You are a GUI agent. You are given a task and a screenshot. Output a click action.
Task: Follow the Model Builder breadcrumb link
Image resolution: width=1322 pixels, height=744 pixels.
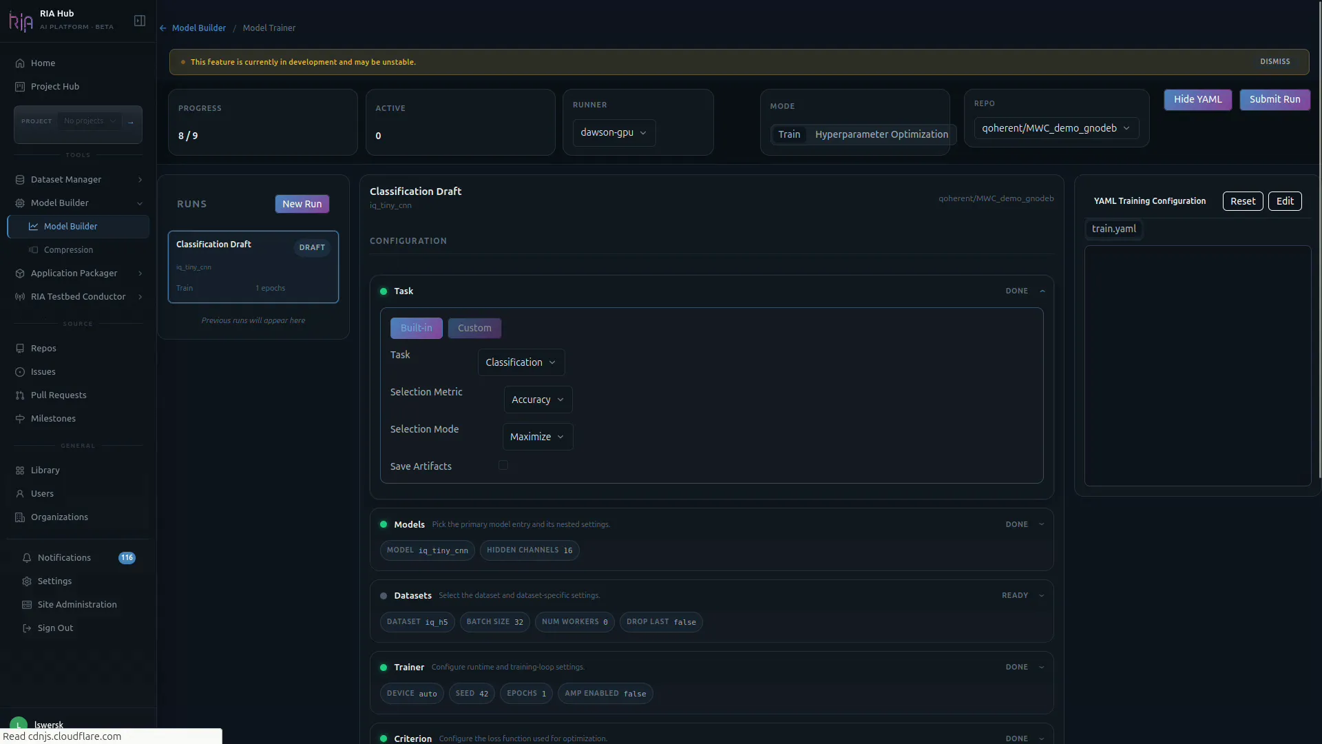pyautogui.click(x=198, y=28)
